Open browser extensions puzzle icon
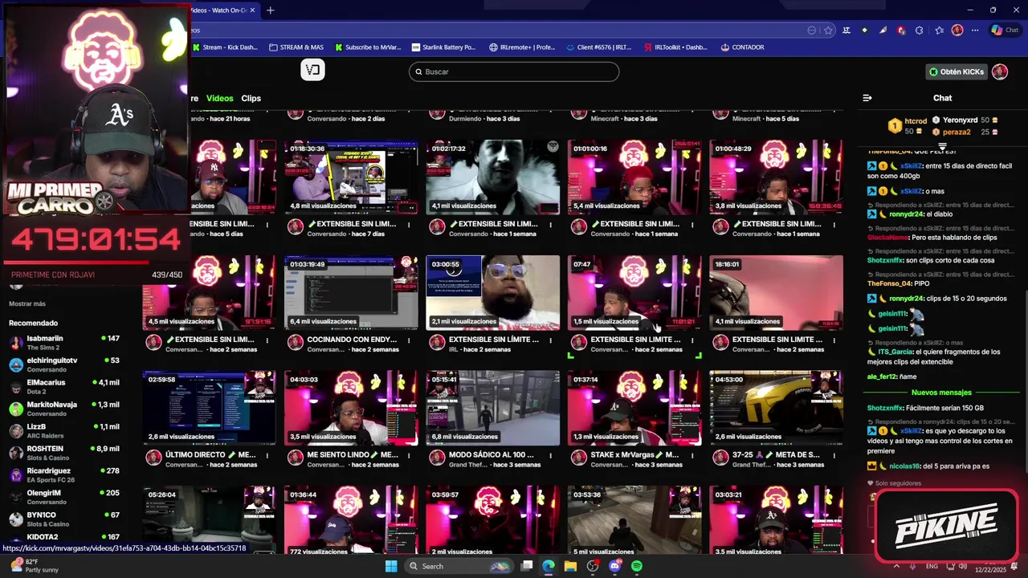 pos(920,31)
